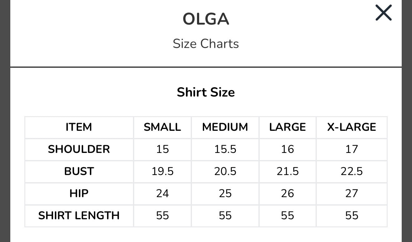Click the 24 small hip value
412x242 pixels.
[x=162, y=193]
